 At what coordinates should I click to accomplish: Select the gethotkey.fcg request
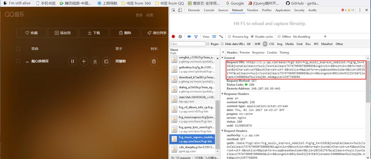point(193,69)
